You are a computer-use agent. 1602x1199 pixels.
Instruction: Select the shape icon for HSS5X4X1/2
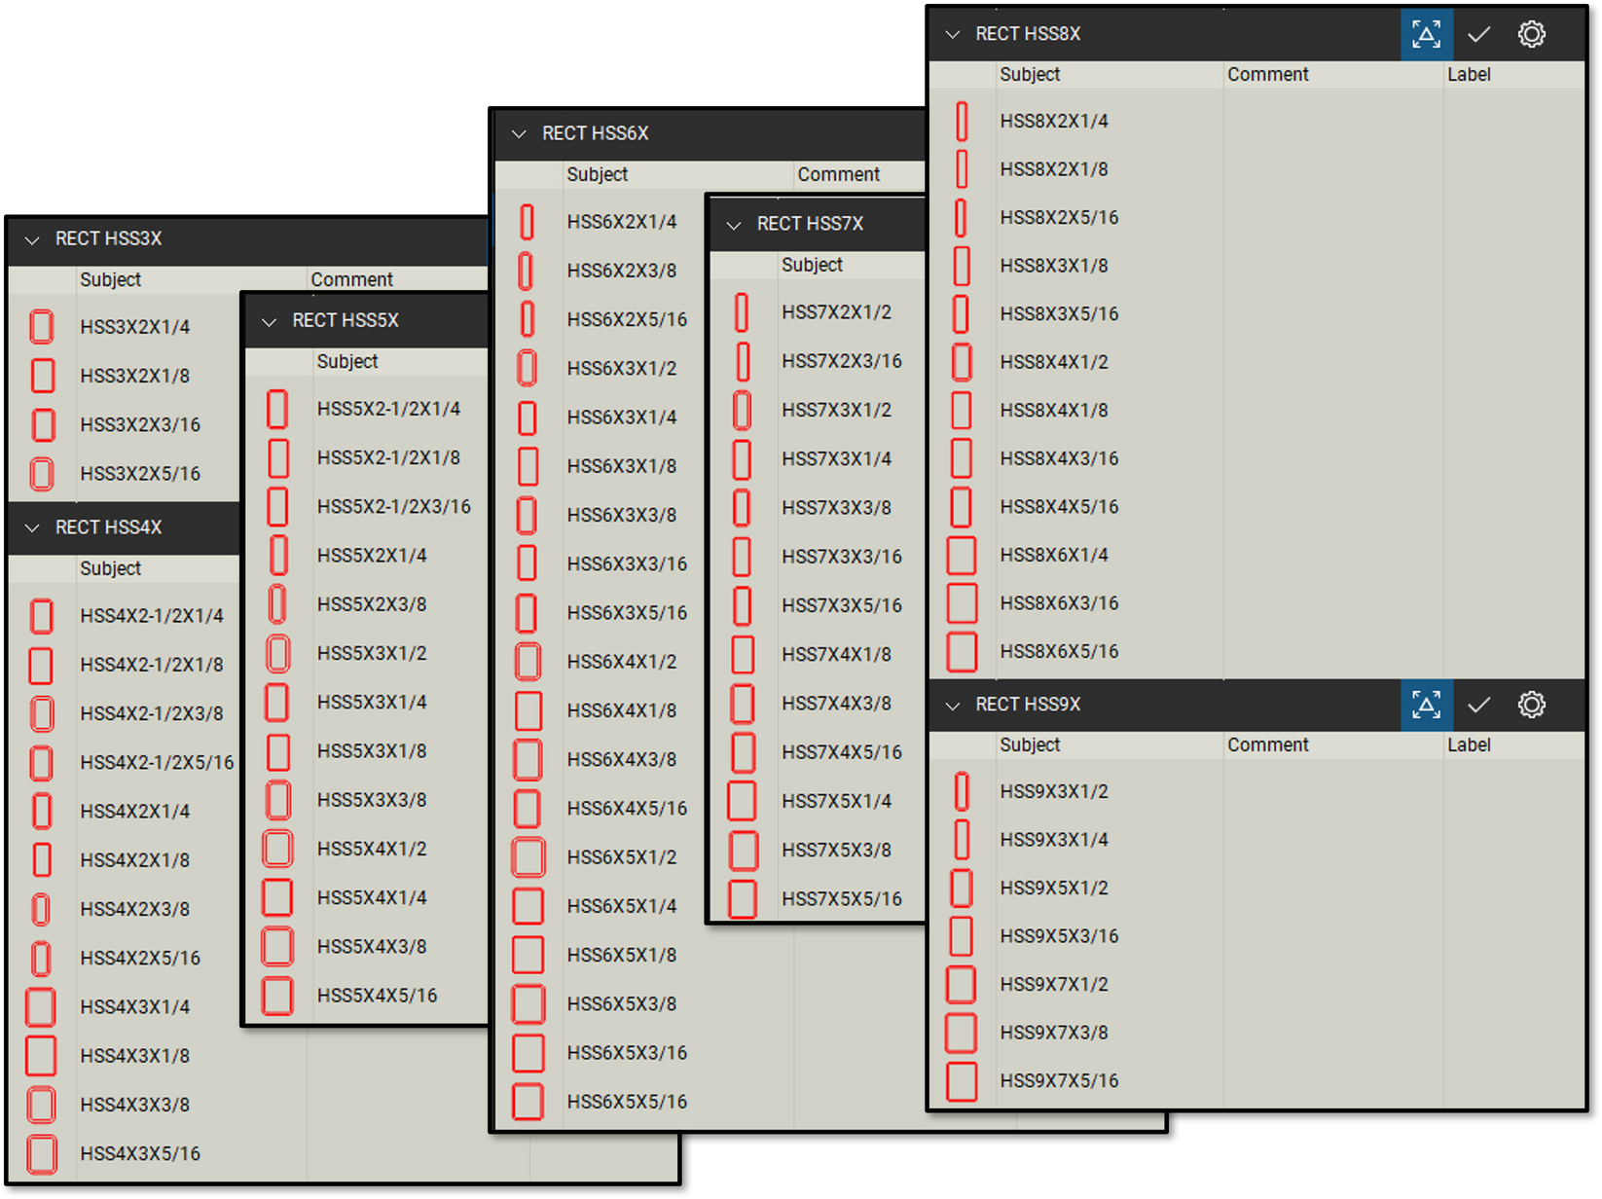(x=277, y=848)
